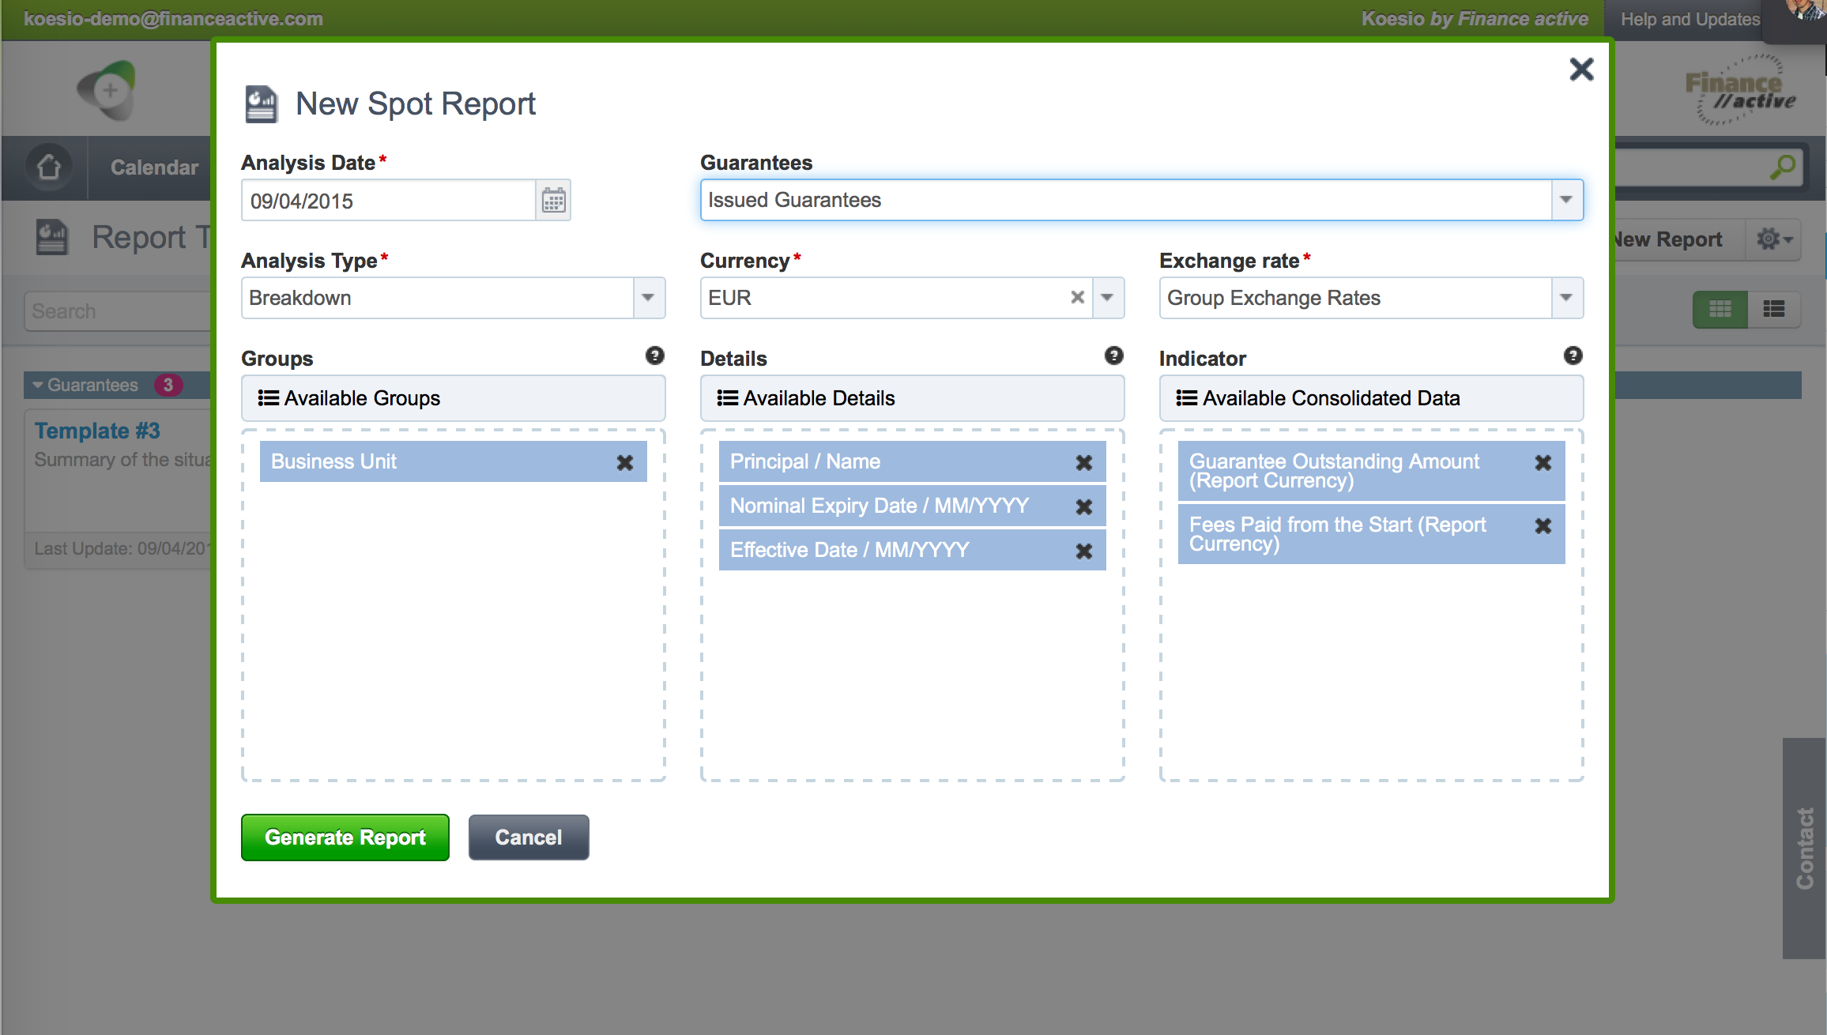Viewport: 1827px width, 1035px height.
Task: Click the Groups help question icon
Action: (654, 356)
